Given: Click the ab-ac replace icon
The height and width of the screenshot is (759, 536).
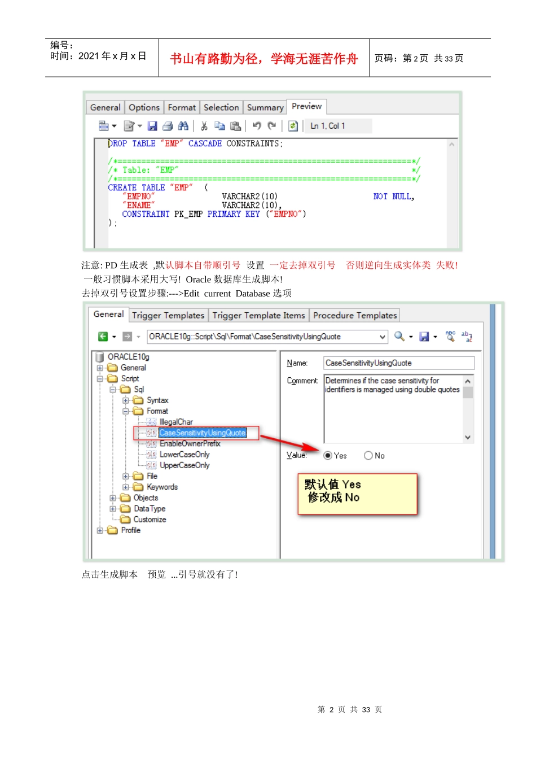Looking at the screenshot, I should [x=467, y=337].
